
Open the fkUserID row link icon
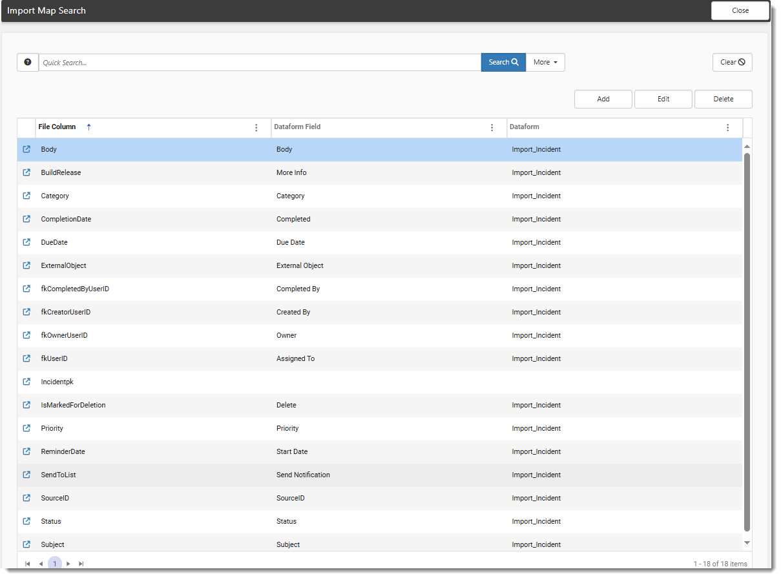pos(26,358)
